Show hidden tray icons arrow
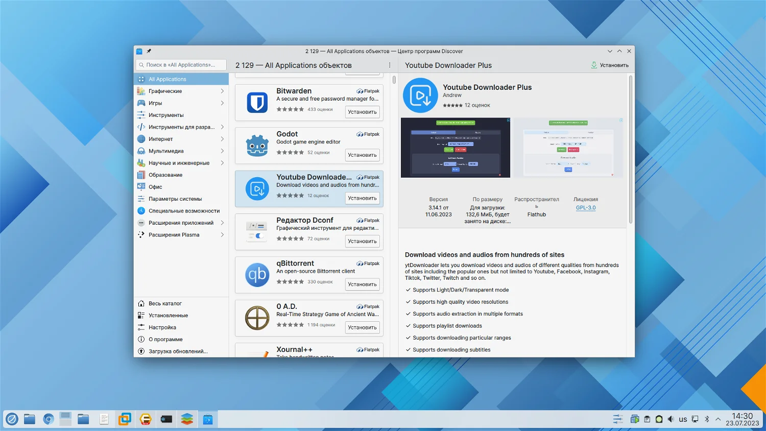766x431 pixels. (718, 419)
